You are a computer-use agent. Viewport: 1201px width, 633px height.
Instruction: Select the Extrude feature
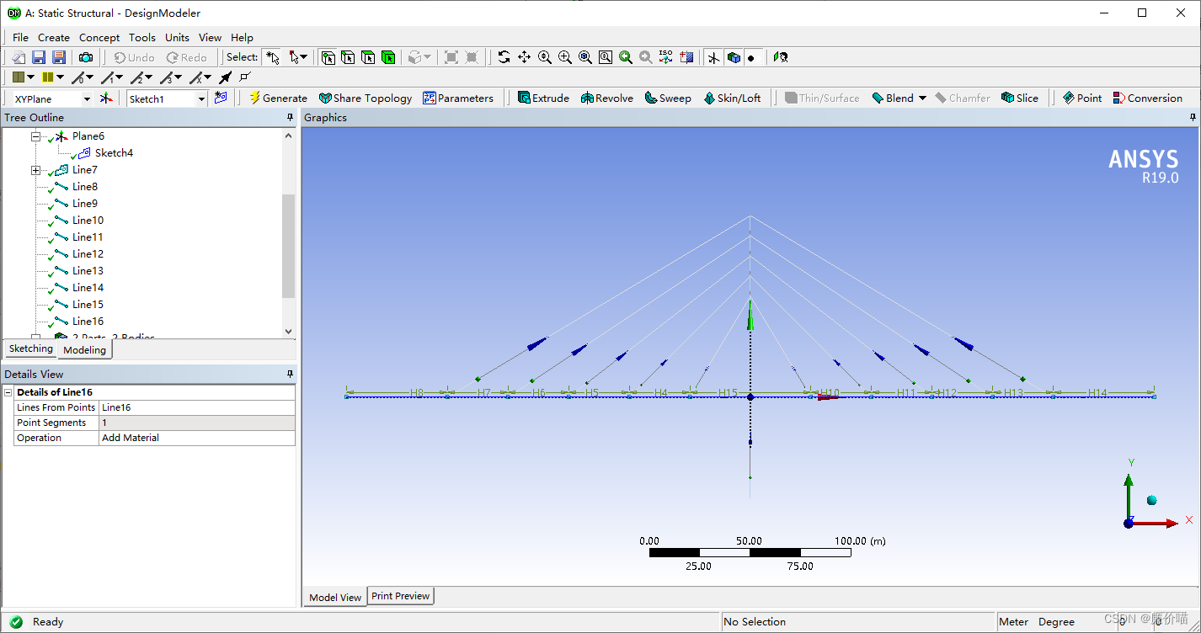tap(543, 98)
